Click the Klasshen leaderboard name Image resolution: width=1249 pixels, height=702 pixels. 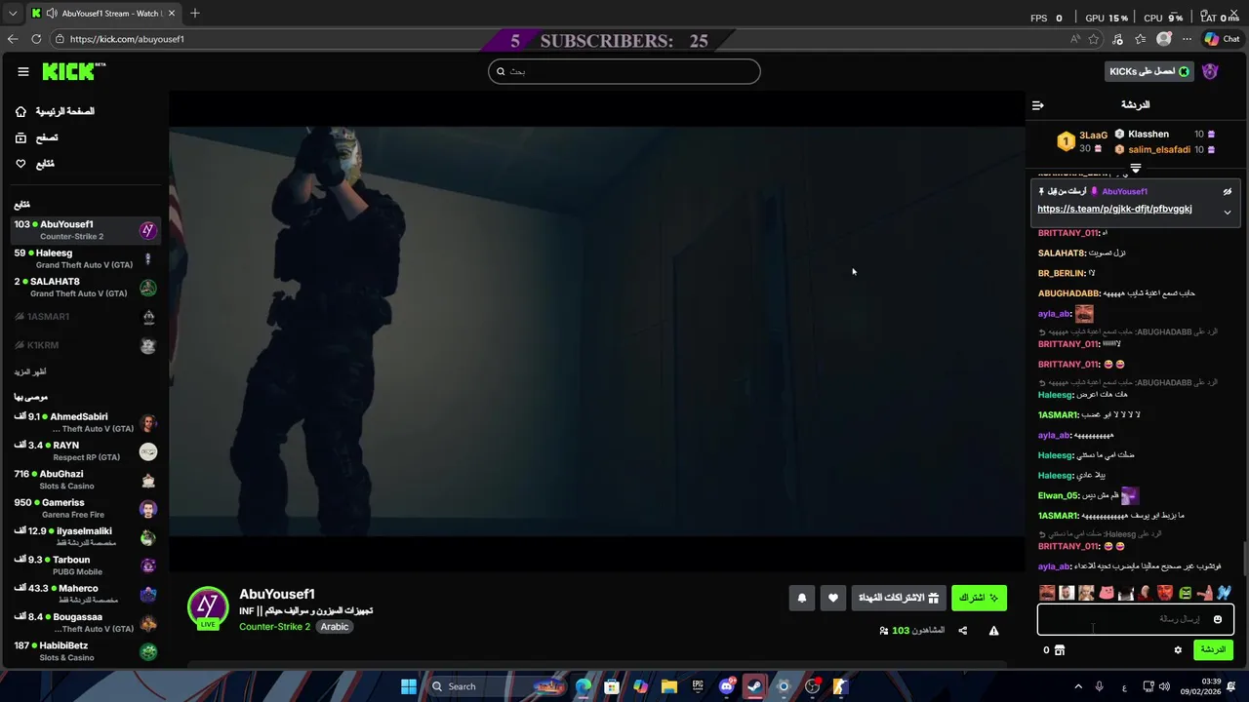click(1148, 135)
